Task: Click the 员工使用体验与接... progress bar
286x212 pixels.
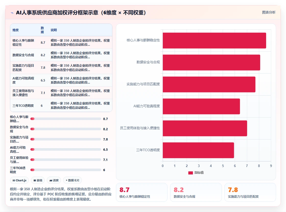Action: click(66, 160)
